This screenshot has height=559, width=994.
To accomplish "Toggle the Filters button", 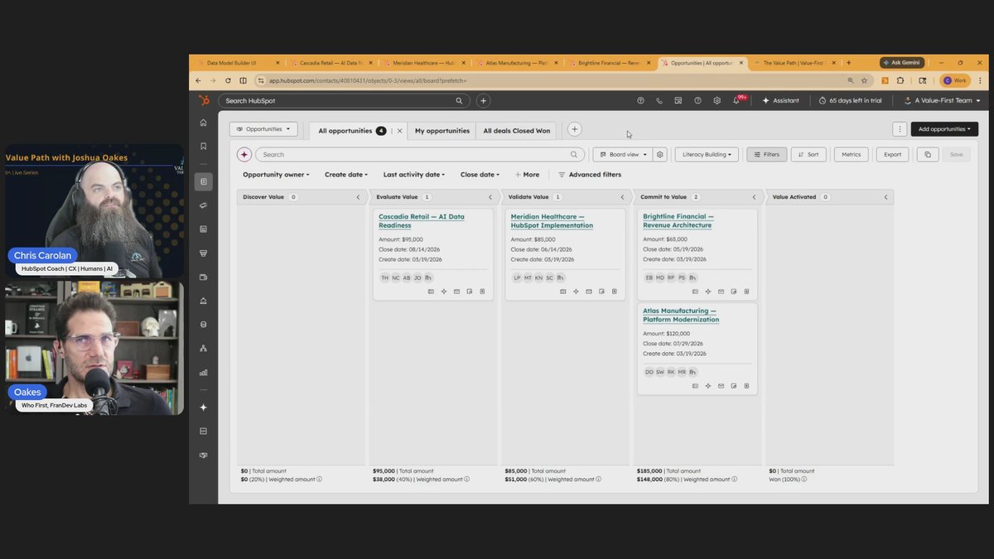I will pyautogui.click(x=767, y=154).
